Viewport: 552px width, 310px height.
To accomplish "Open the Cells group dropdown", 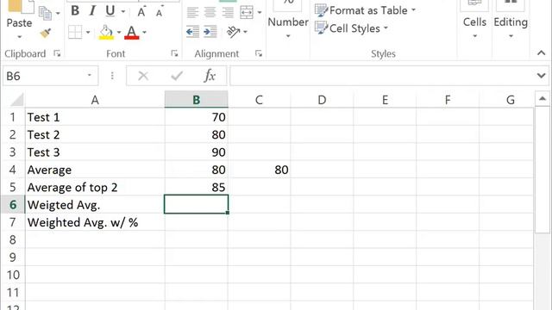I will [474, 36].
